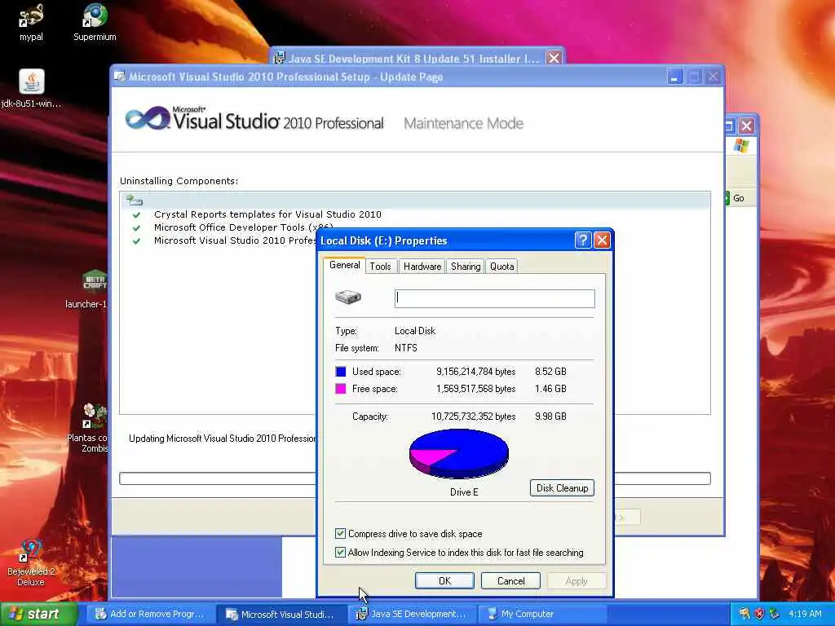Click the drive icon in Properties dialog
This screenshot has width=835, height=626.
pyautogui.click(x=347, y=297)
